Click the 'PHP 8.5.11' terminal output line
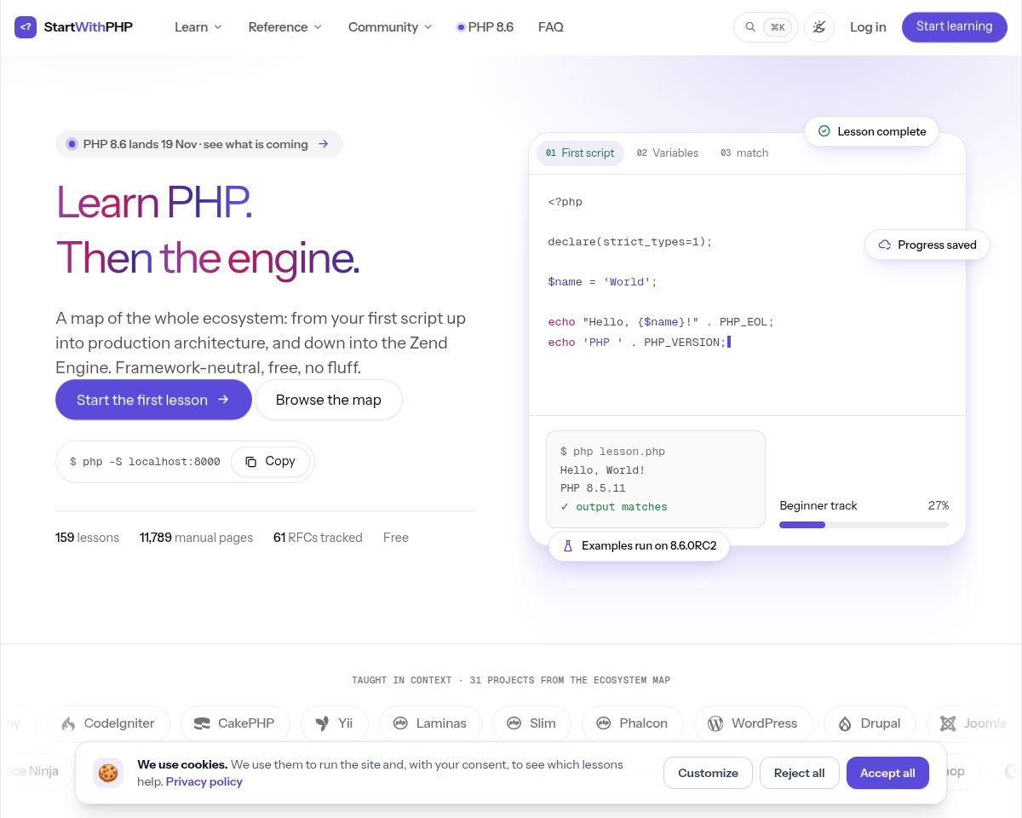This screenshot has height=818, width=1022. [593, 488]
